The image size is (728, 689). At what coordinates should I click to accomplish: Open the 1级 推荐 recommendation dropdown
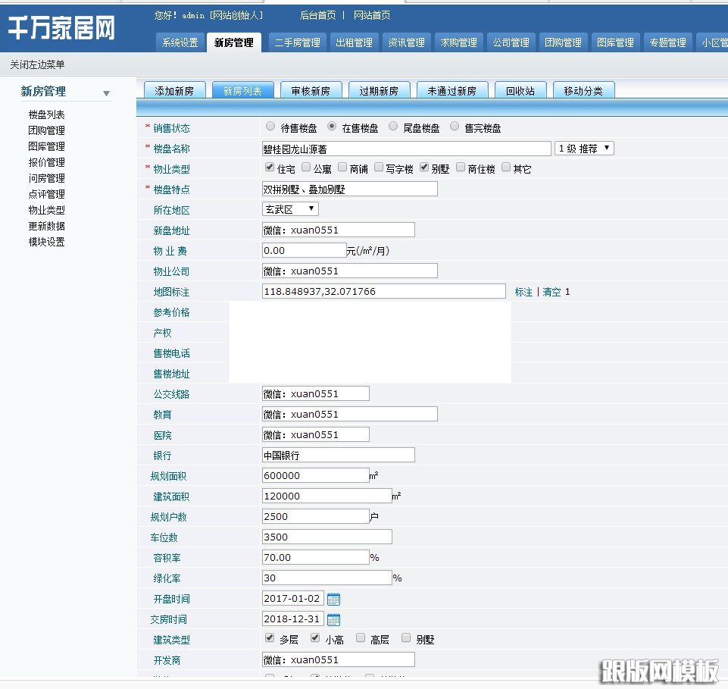[x=583, y=147]
